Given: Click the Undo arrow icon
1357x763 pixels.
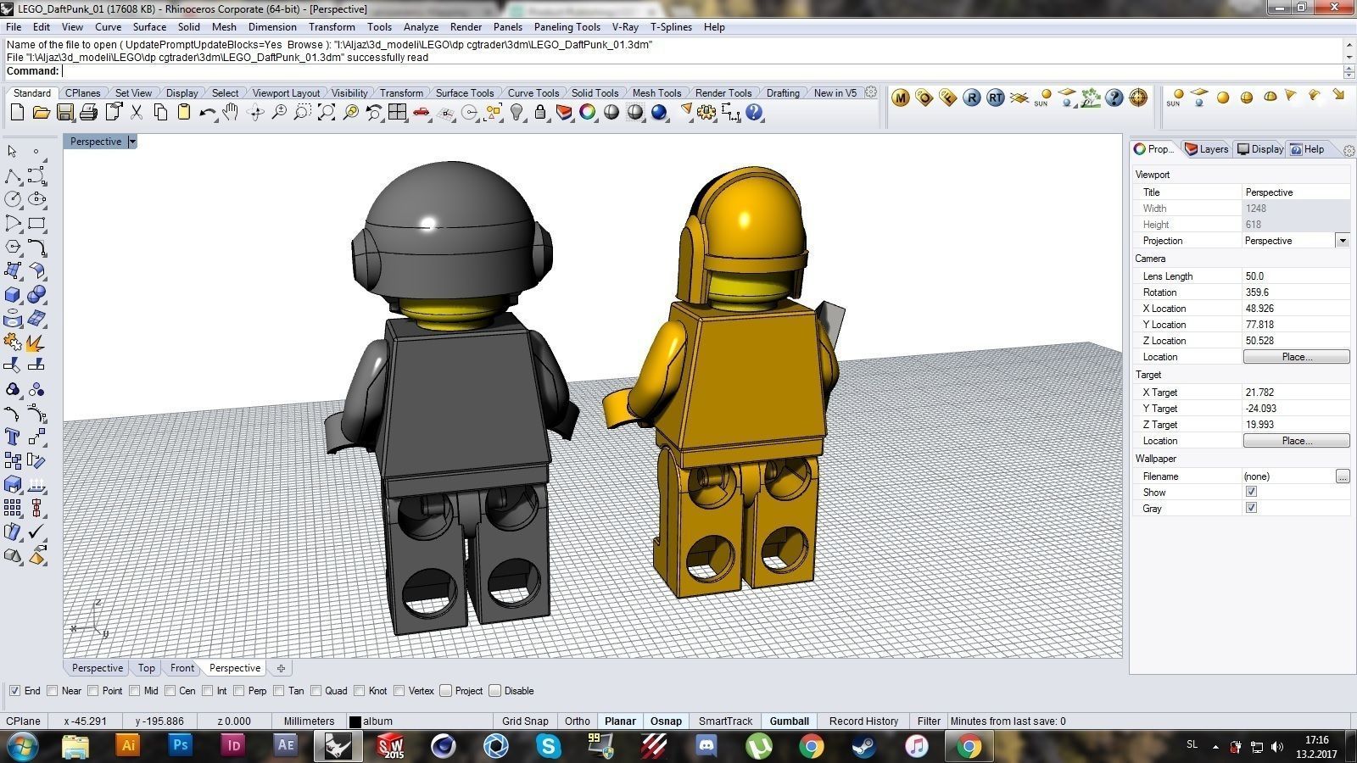Looking at the screenshot, I should click(207, 112).
